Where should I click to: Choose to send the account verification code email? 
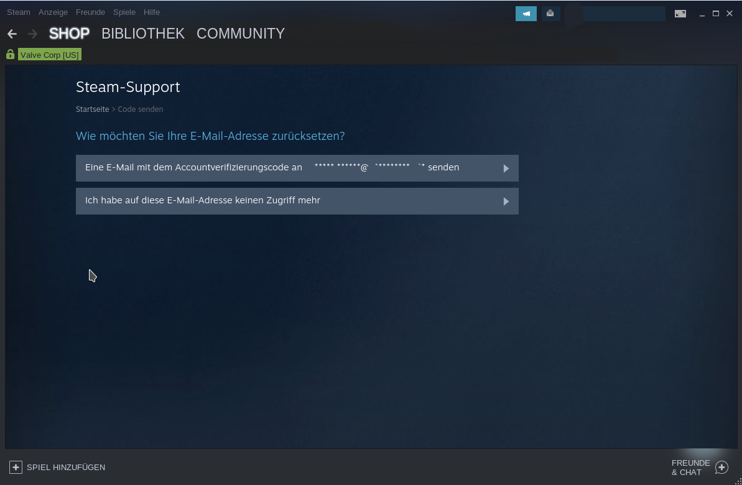[x=297, y=168]
